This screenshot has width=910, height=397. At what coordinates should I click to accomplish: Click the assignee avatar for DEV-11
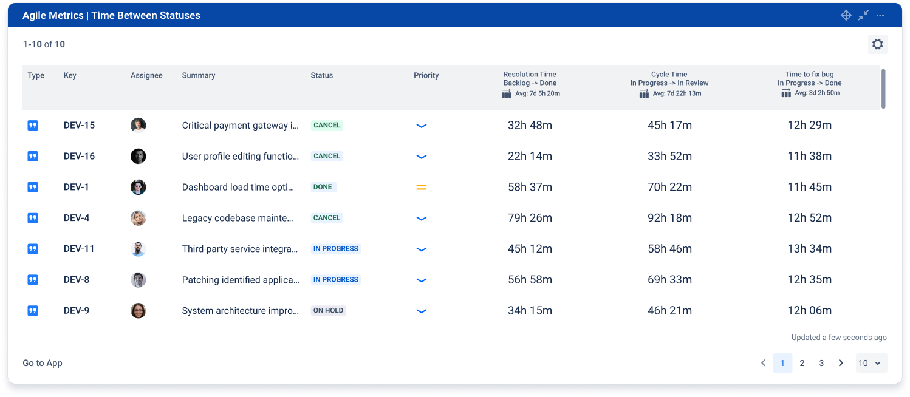pyautogui.click(x=138, y=249)
